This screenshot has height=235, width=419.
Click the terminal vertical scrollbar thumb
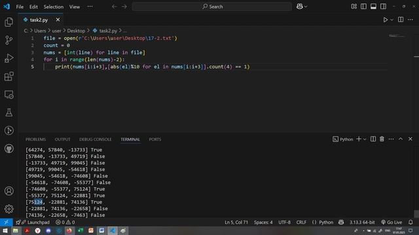tap(416, 214)
